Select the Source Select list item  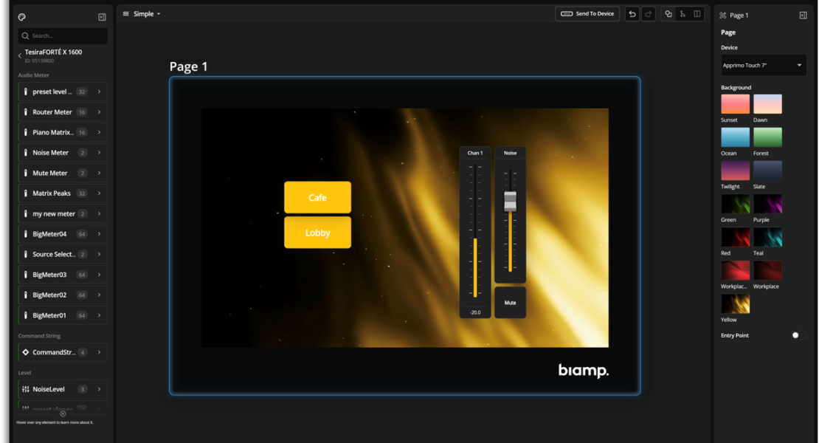coord(63,255)
